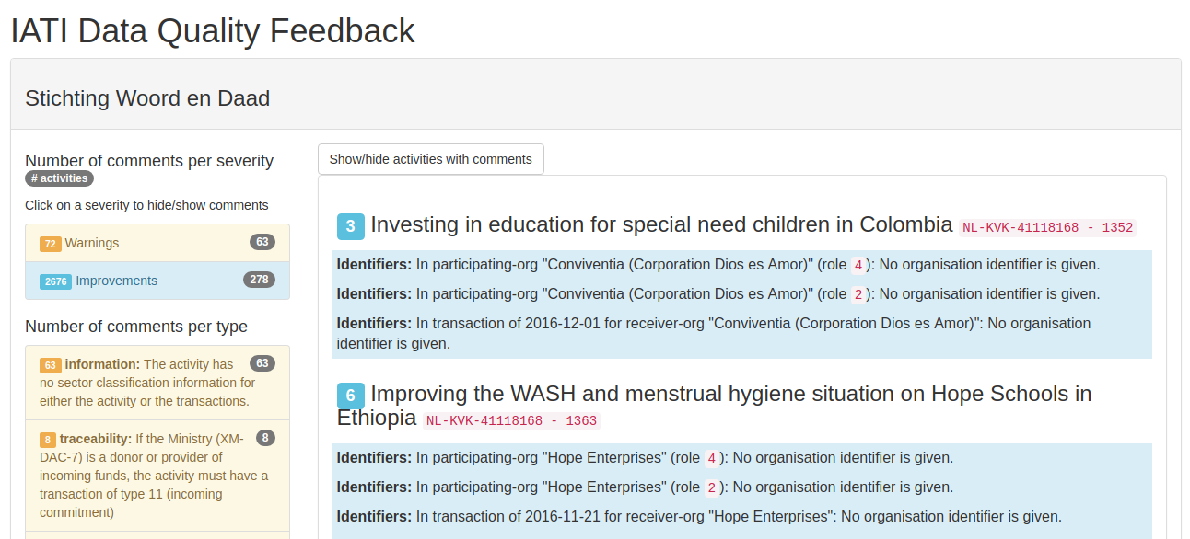Click the orange 72 warnings count badge
Image resolution: width=1190 pixels, height=539 pixels.
[50, 244]
